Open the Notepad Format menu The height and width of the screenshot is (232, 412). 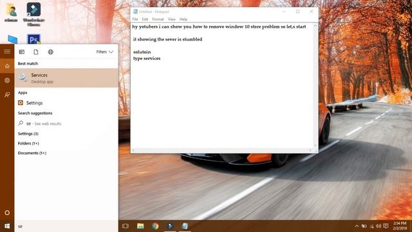(158, 19)
